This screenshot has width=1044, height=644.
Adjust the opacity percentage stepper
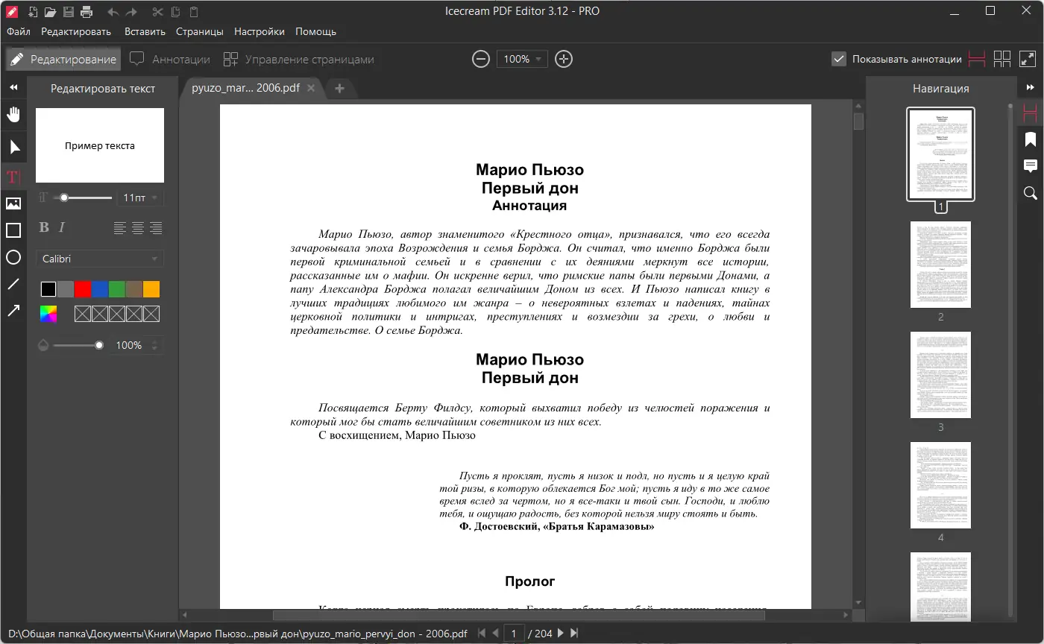tap(155, 345)
